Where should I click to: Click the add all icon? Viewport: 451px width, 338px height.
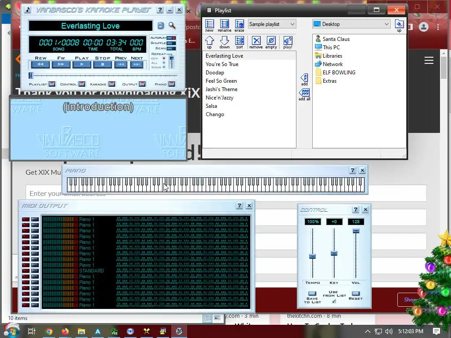tap(304, 95)
